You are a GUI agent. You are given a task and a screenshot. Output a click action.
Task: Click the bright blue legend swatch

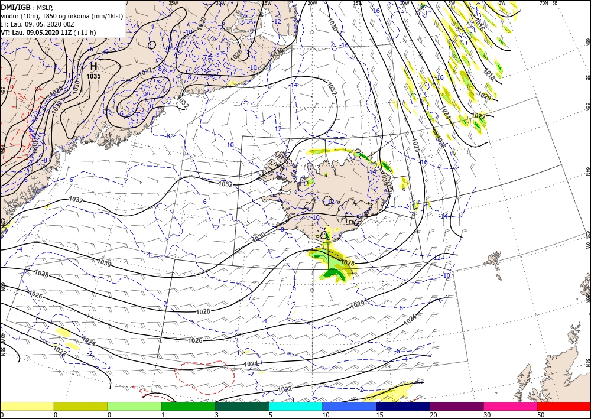click(349, 406)
